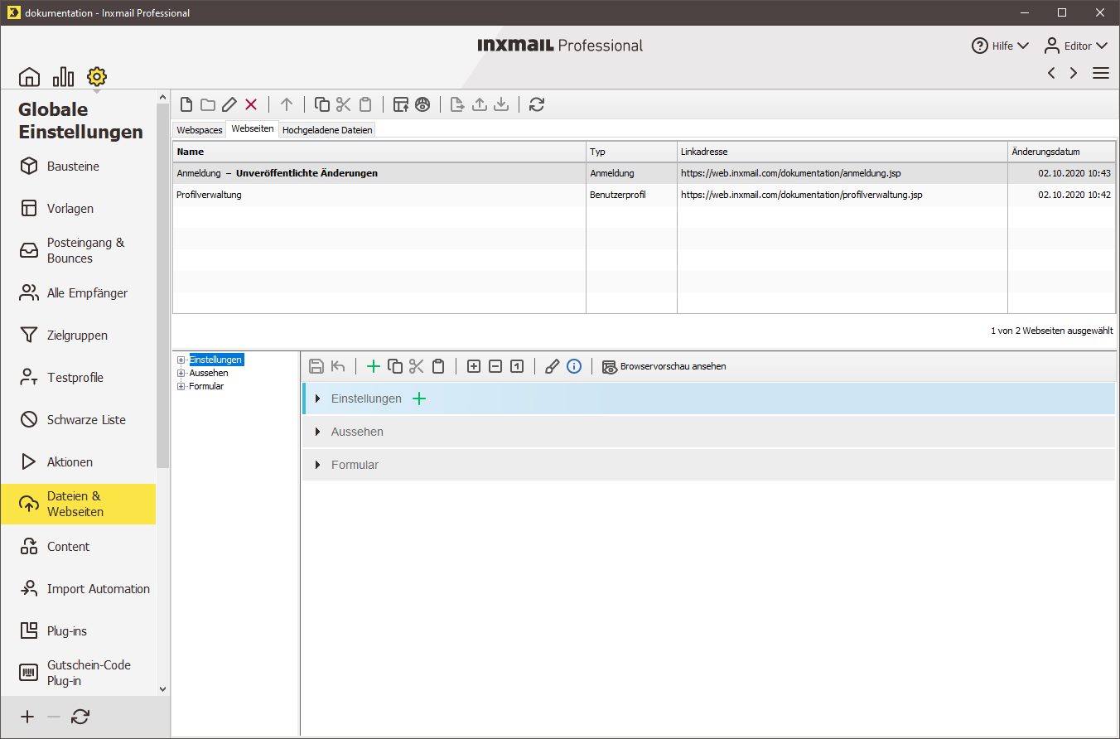Image resolution: width=1120 pixels, height=739 pixels.
Task: Click the open folder icon in top toolbar
Action: [x=208, y=104]
